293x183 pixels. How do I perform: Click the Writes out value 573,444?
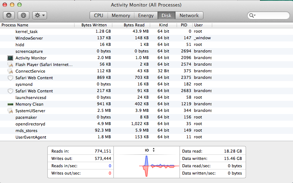click(103, 158)
